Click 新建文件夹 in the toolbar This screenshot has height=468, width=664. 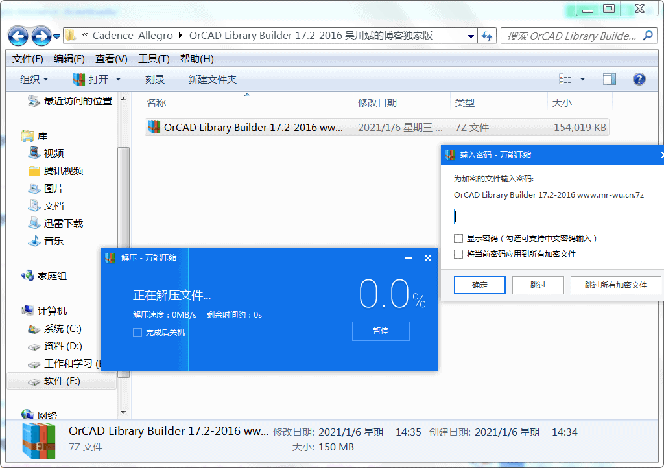tap(212, 79)
